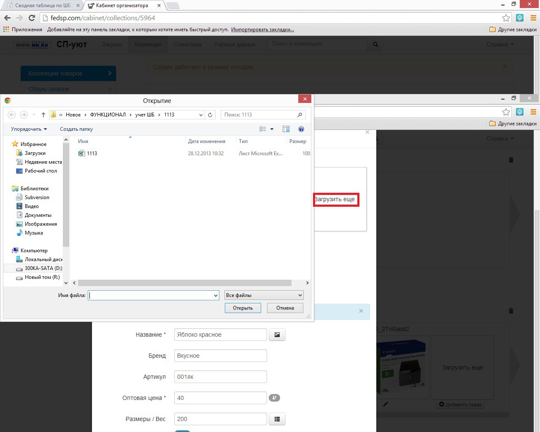540x432 pixels.
Task: Select the Кабинет организатора tab
Action: click(122, 5)
